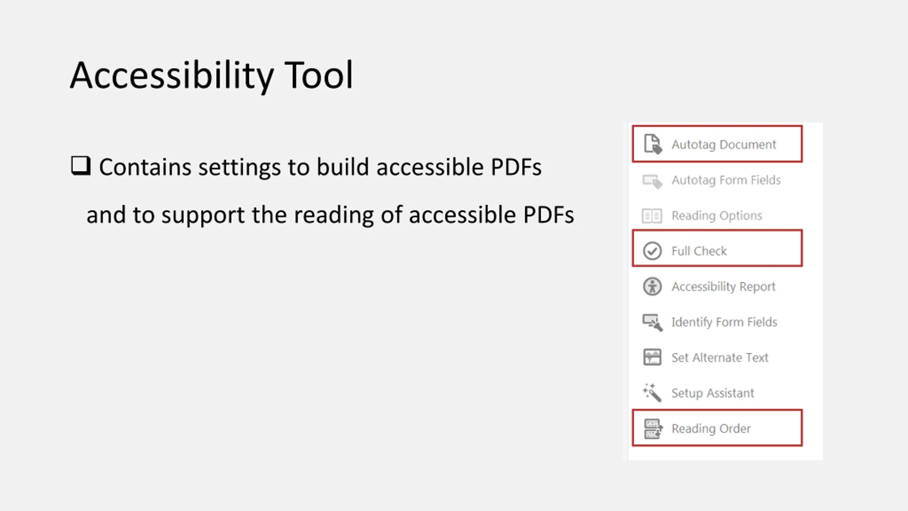Click the Identify Form Fields icon
Image resolution: width=908 pixels, height=511 pixels.
tap(652, 322)
